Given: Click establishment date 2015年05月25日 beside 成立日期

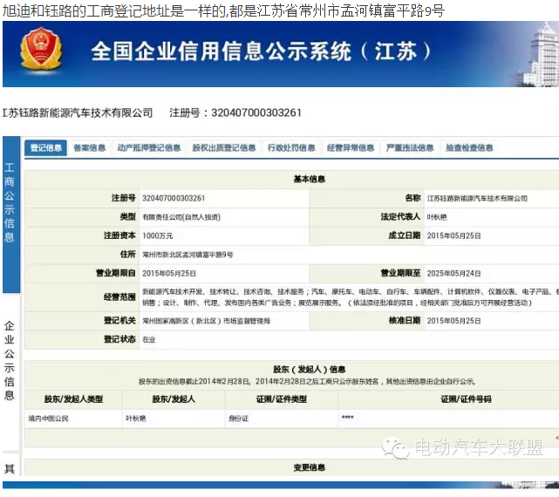Looking at the screenshot, I should pyautogui.click(x=453, y=236).
